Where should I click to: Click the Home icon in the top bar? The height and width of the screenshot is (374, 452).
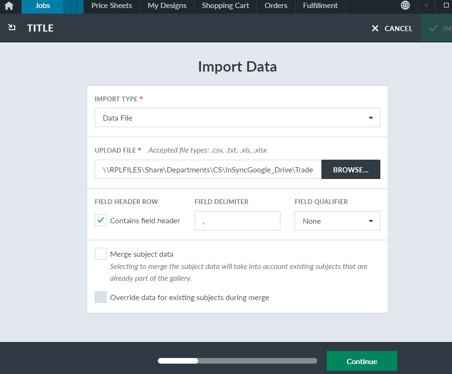[x=9, y=6]
